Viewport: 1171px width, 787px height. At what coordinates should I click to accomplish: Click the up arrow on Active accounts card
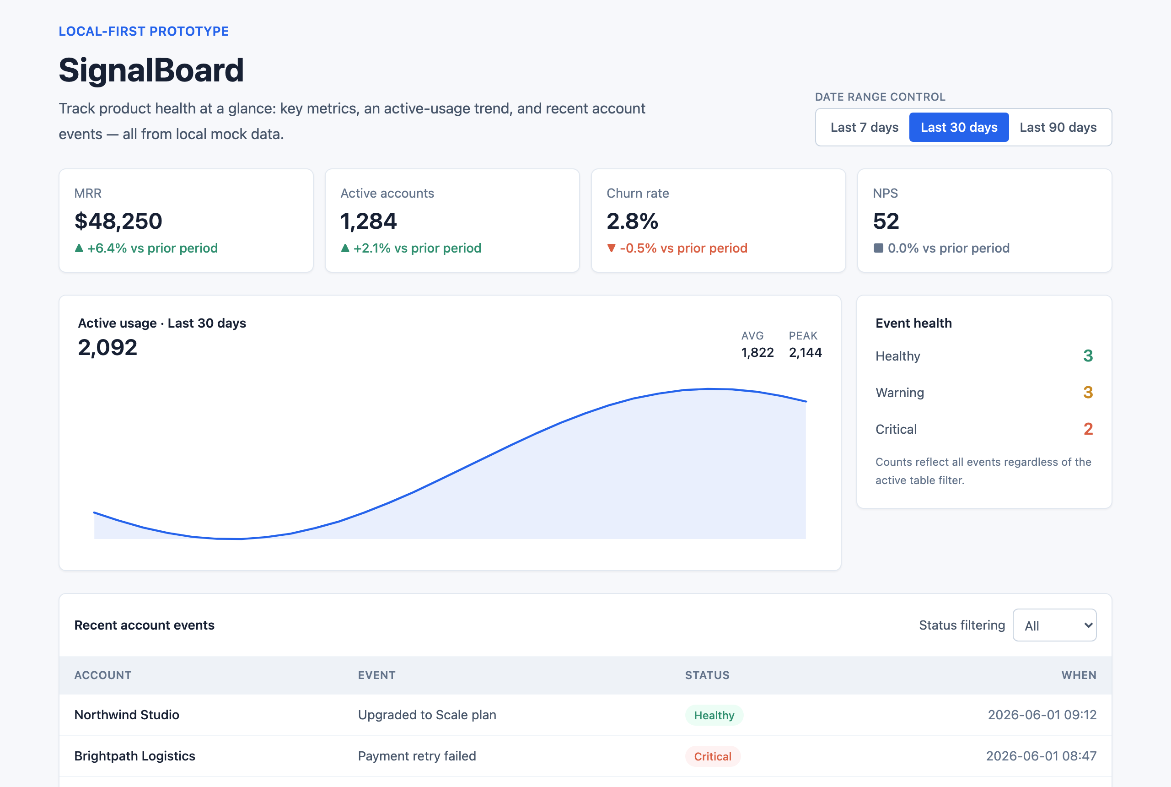tap(345, 248)
